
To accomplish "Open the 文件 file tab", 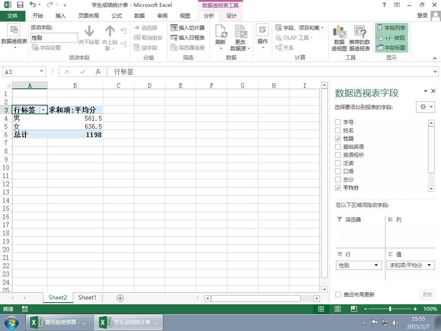I will 12,16.
